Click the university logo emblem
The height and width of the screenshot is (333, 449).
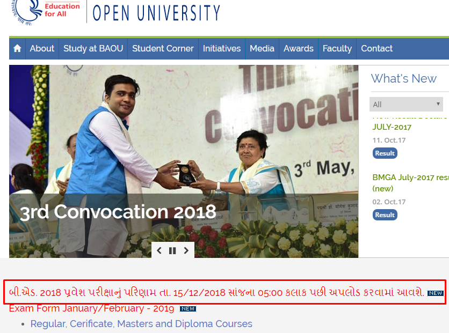coord(26,12)
